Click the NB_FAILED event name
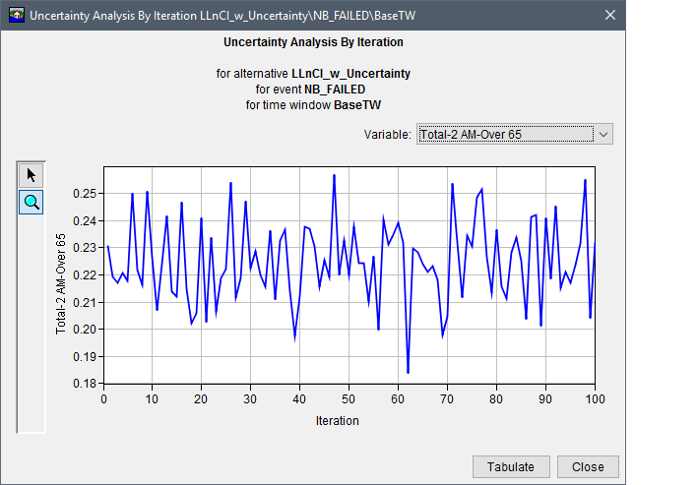The width and height of the screenshot is (698, 485). coord(335,90)
